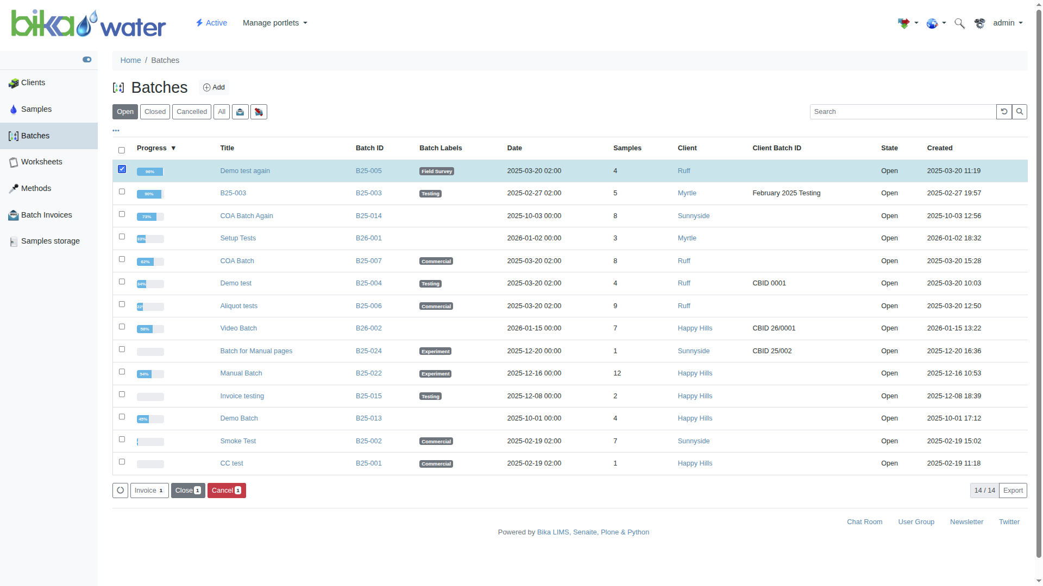The width and height of the screenshot is (1043, 586).
Task: Open the COA Batch Again batch link
Action: [247, 216]
